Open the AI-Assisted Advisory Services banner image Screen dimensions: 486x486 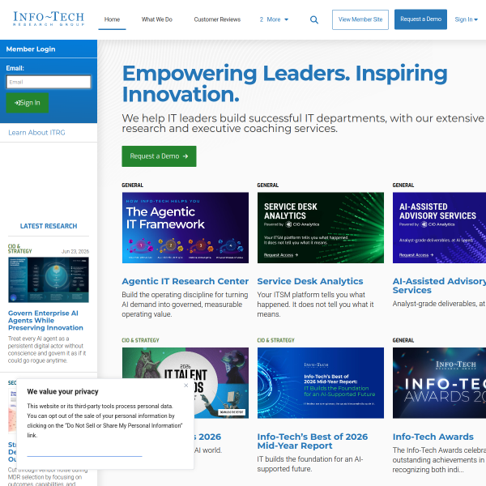click(x=439, y=228)
